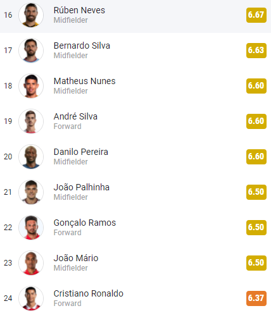271x313 pixels.
Task: Click the 6.67 rating badge
Action: (x=256, y=15)
